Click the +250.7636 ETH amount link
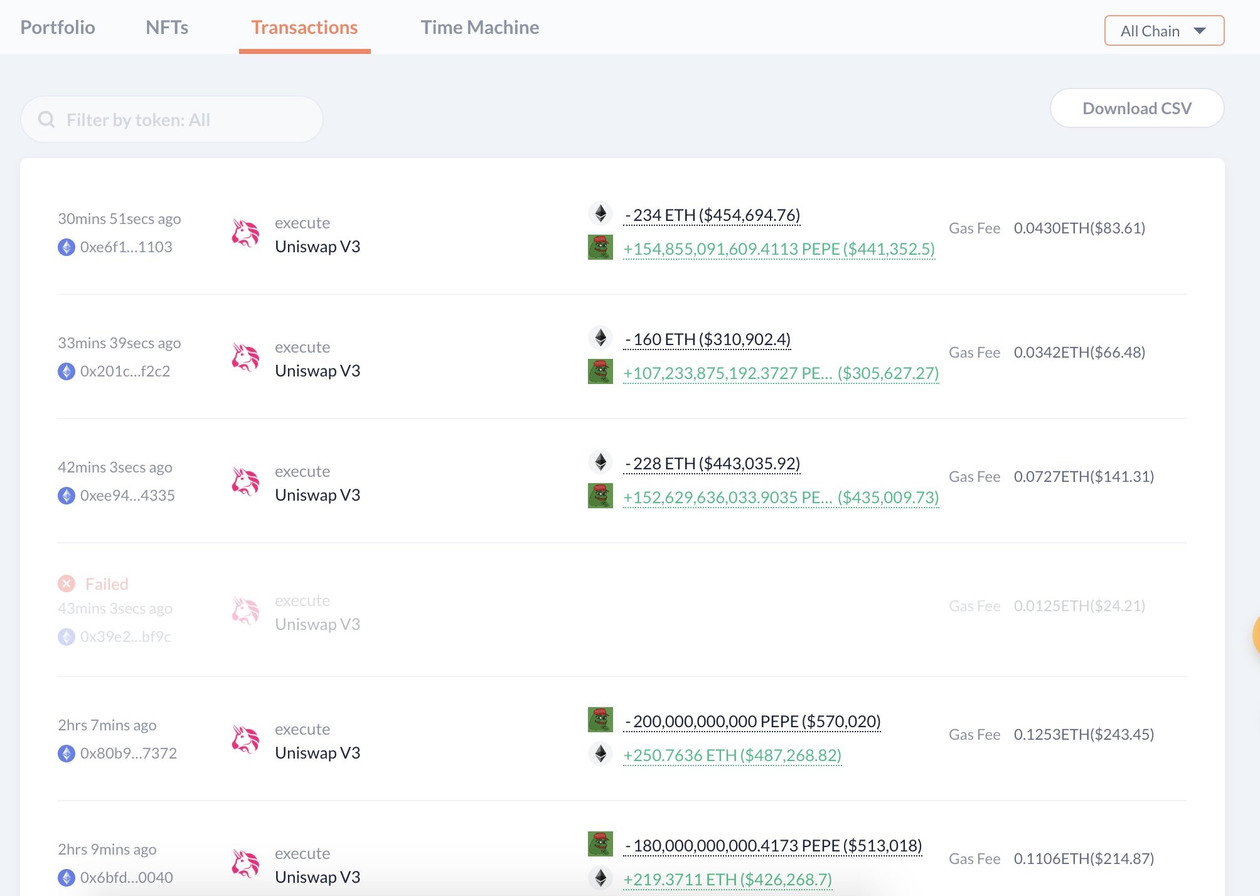This screenshot has height=896, width=1260. coord(732,755)
